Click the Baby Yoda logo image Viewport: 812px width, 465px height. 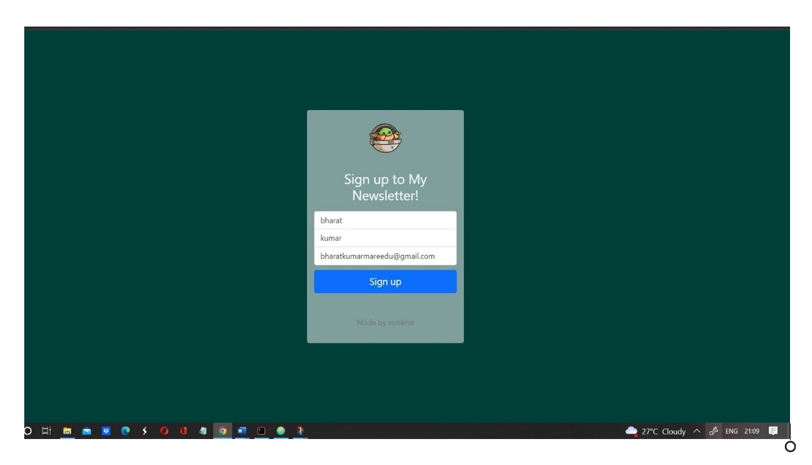[385, 138]
